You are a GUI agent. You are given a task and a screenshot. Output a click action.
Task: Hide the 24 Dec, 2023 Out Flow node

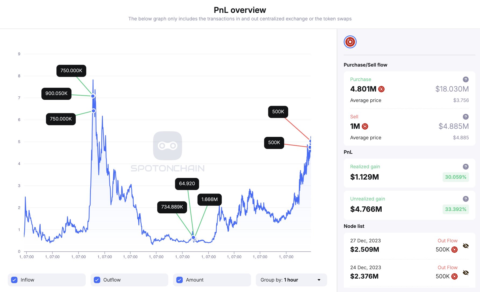pyautogui.click(x=466, y=273)
